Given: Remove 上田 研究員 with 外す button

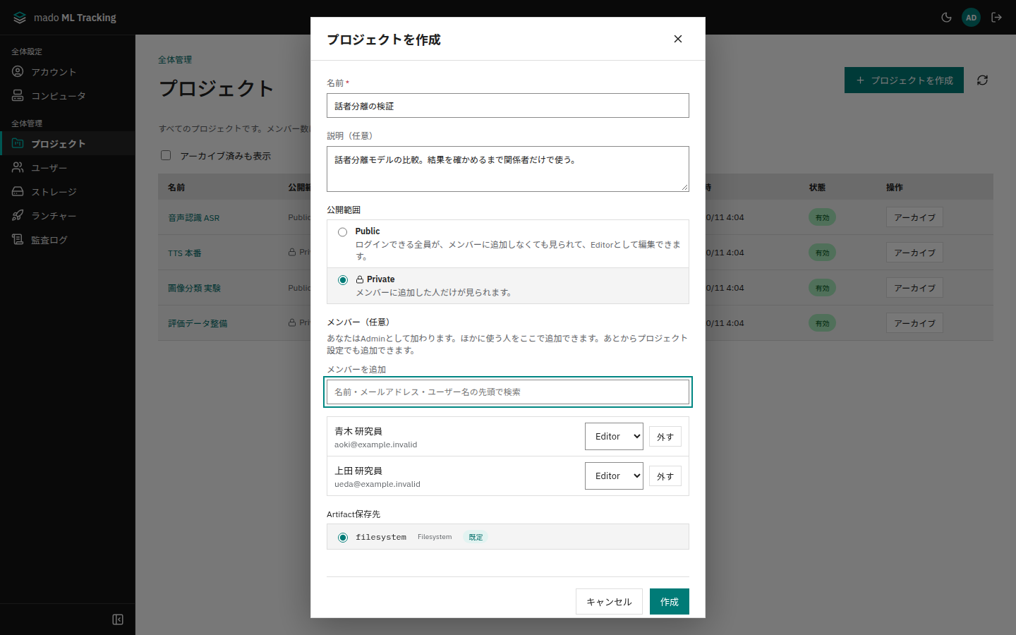Looking at the screenshot, I should [x=665, y=476].
